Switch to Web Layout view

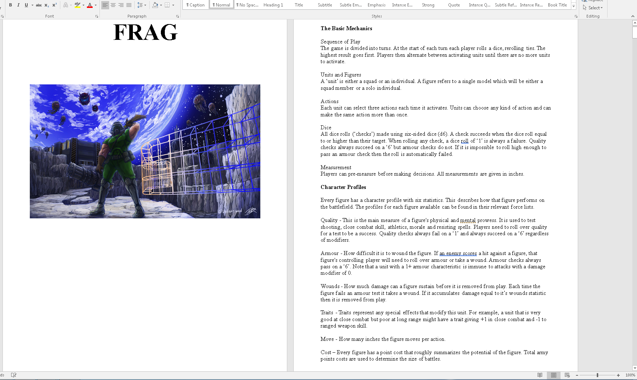[567, 375]
